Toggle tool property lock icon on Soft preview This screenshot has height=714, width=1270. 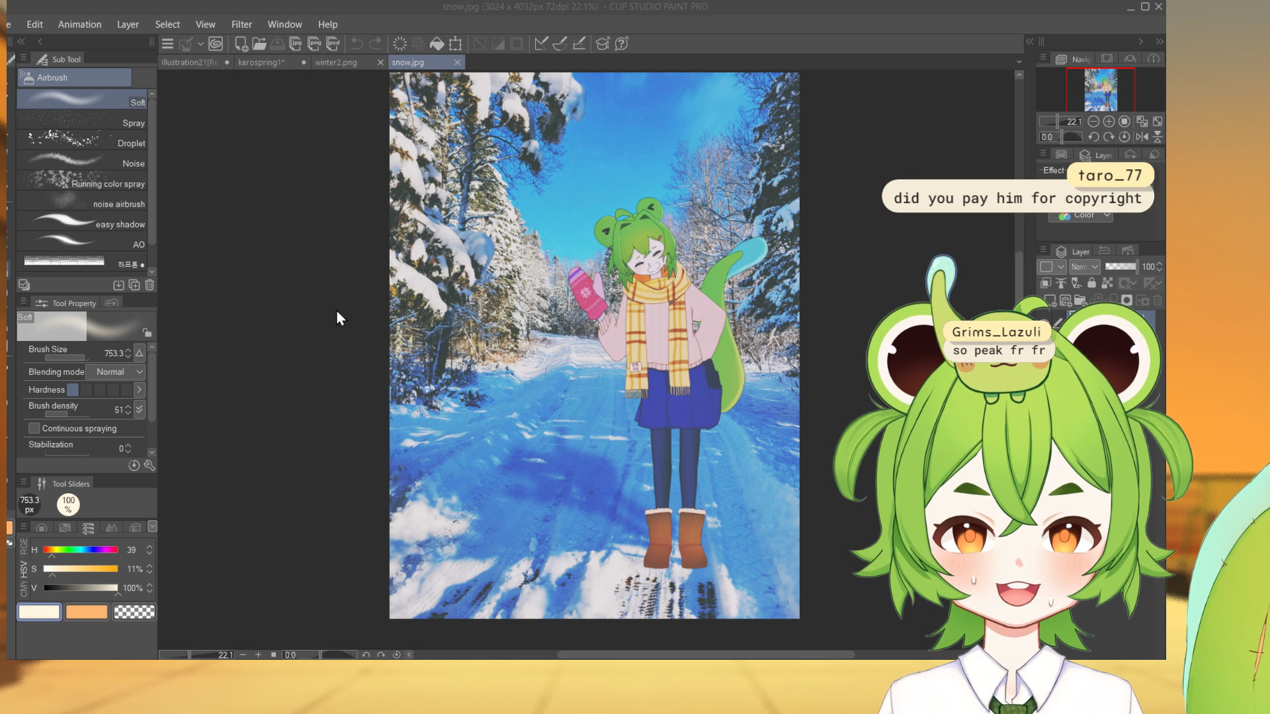click(147, 332)
